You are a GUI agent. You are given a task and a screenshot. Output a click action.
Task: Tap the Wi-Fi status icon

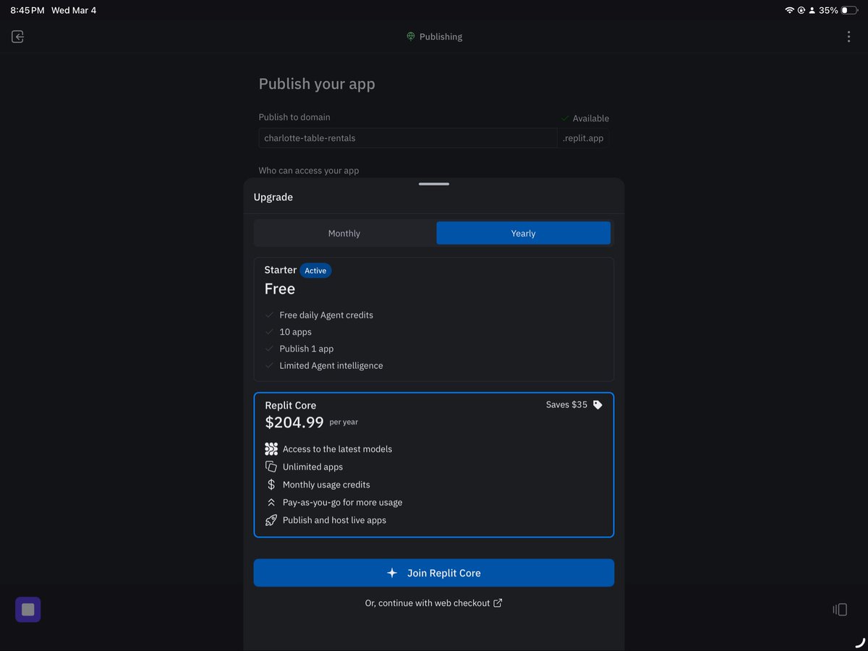pyautogui.click(x=789, y=10)
